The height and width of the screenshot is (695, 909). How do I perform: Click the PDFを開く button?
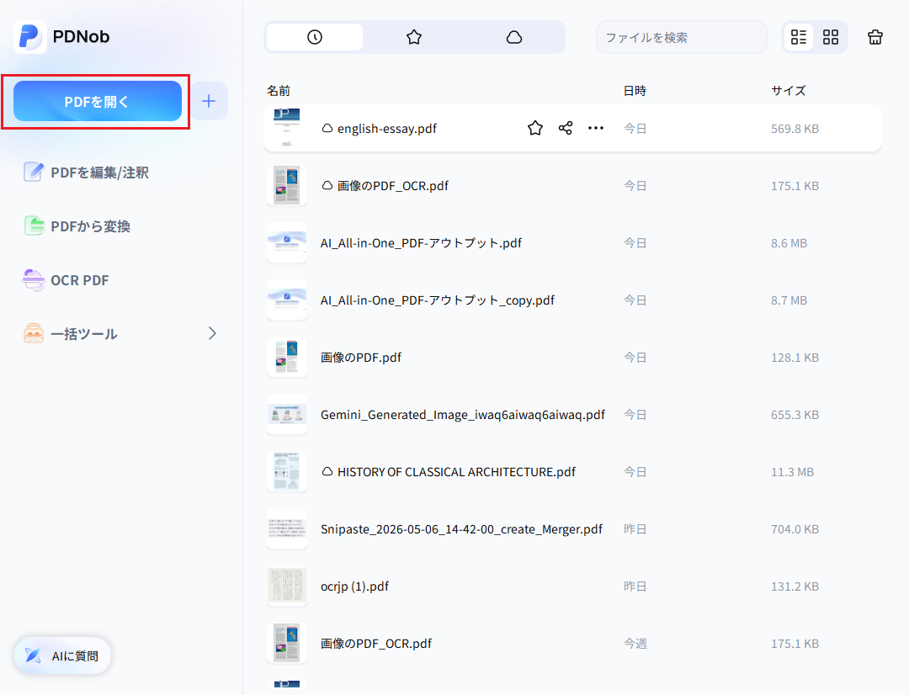[98, 102]
